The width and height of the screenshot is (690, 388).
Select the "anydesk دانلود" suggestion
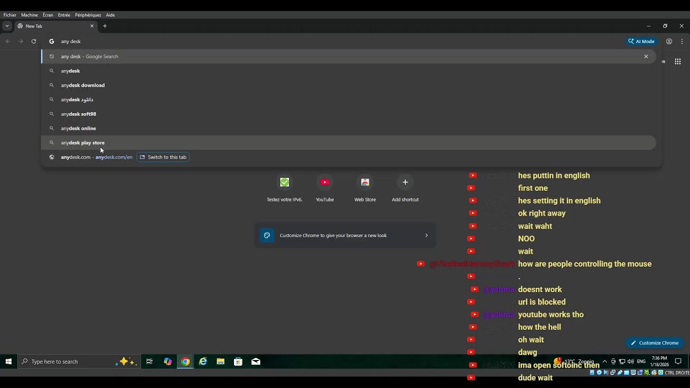click(348, 100)
